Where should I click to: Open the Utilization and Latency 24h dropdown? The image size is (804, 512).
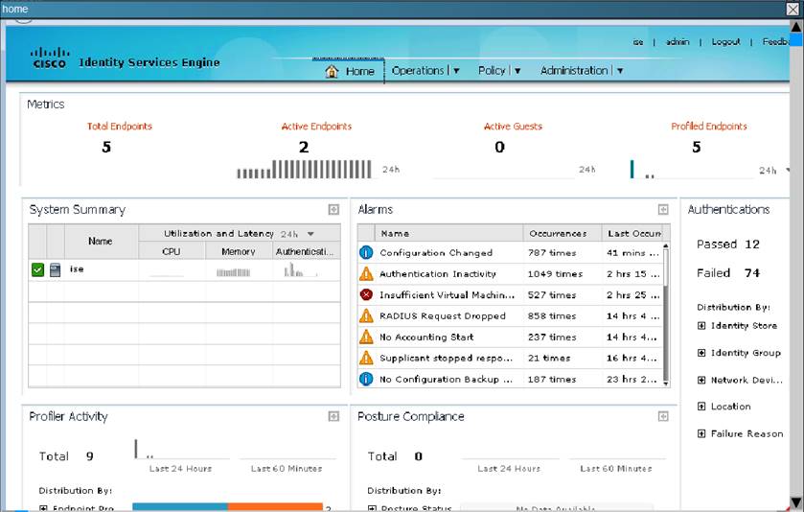[x=310, y=234]
